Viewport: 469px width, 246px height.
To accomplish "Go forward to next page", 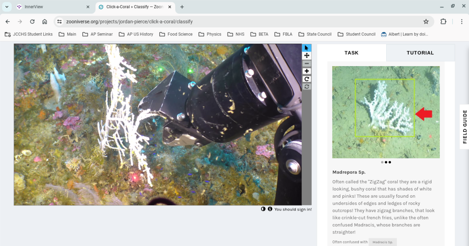I will coord(20,22).
